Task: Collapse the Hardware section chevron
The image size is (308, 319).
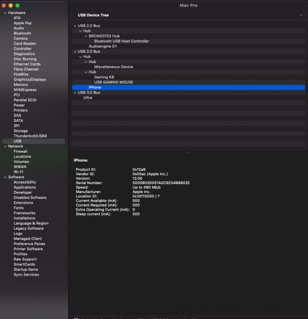Action: pyautogui.click(x=5, y=13)
